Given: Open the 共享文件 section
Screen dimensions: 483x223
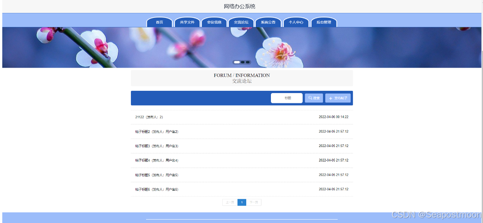Looking at the screenshot, I should coord(187,22).
